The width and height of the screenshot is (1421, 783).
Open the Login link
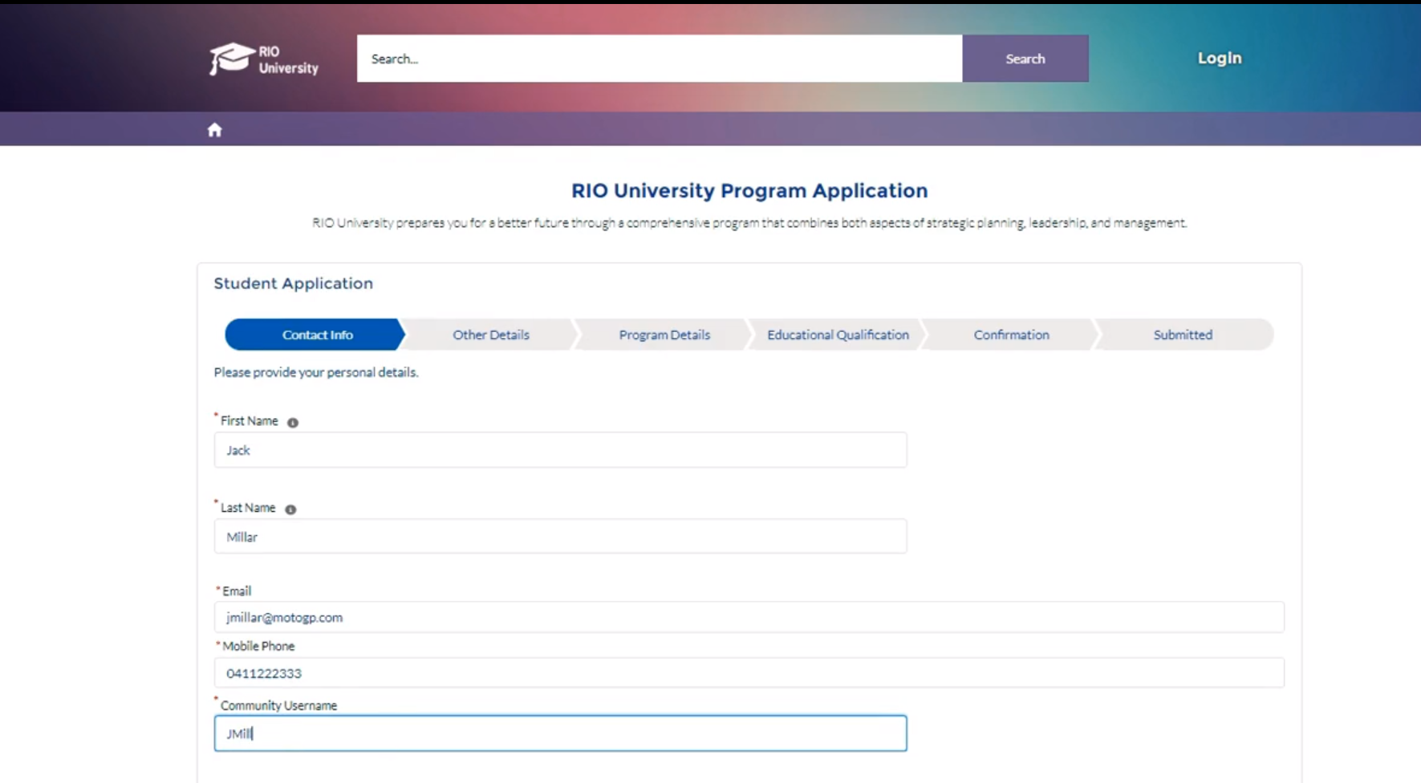(1219, 58)
